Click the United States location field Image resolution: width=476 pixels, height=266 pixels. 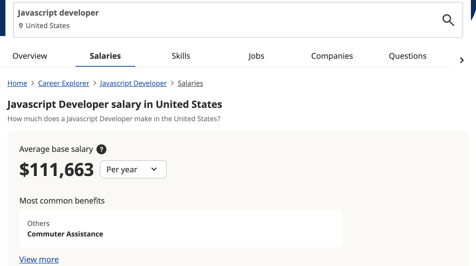(47, 26)
